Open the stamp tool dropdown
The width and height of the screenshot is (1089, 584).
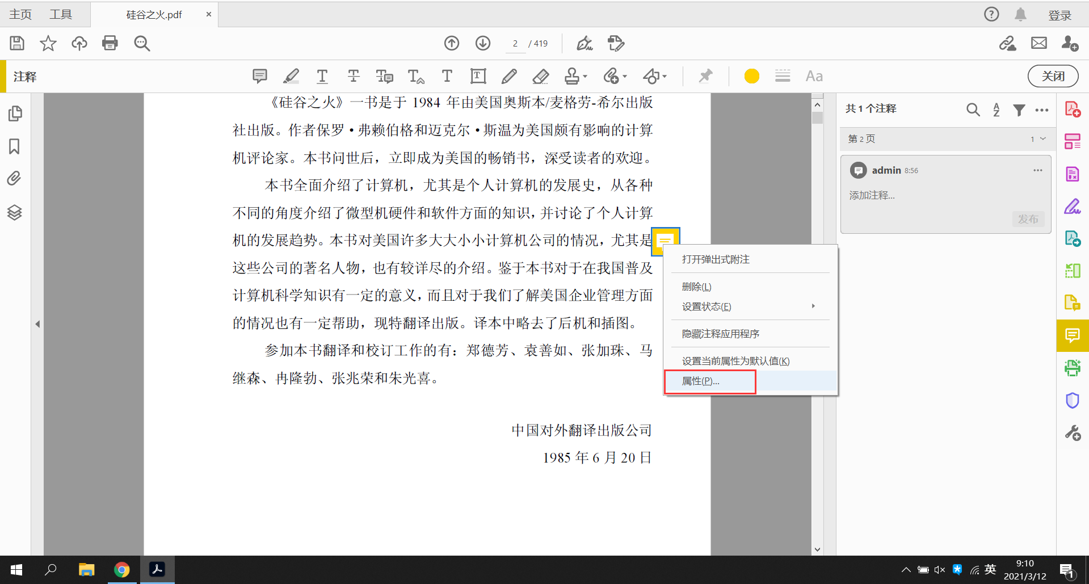(575, 76)
